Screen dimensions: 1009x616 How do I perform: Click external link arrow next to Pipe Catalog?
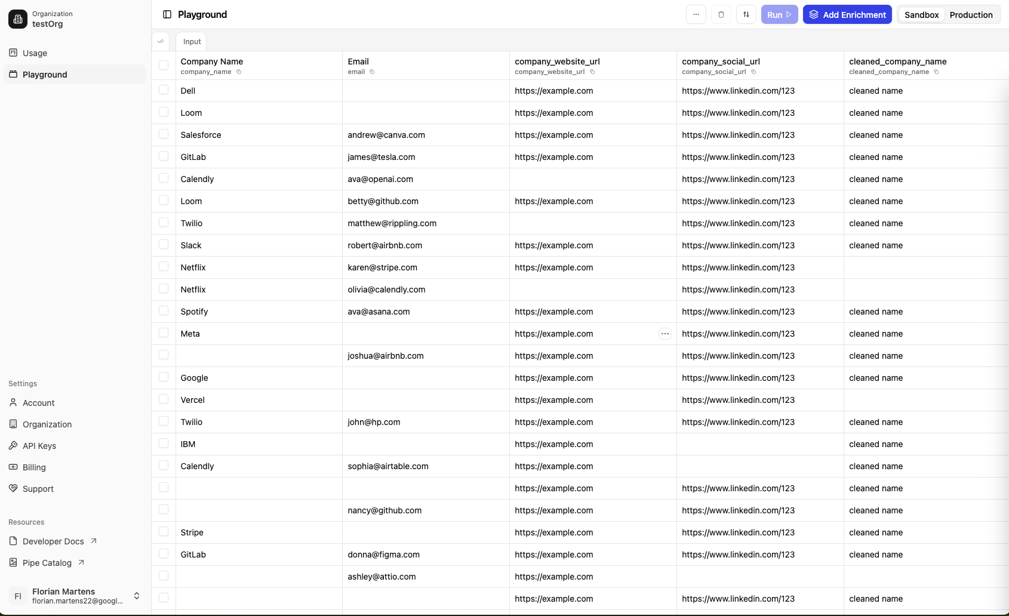click(81, 562)
